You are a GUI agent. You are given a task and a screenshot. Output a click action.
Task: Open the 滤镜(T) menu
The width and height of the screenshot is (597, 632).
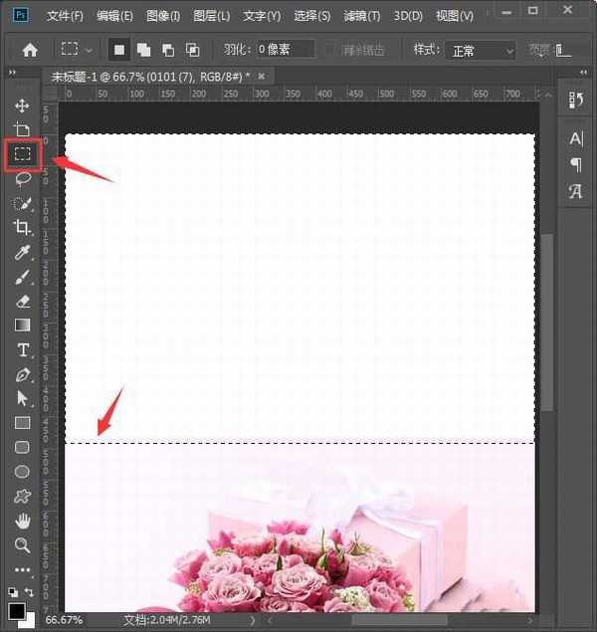(361, 16)
